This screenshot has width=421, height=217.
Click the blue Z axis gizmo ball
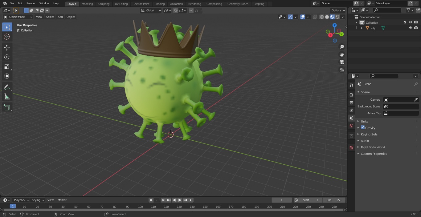(x=335, y=26)
